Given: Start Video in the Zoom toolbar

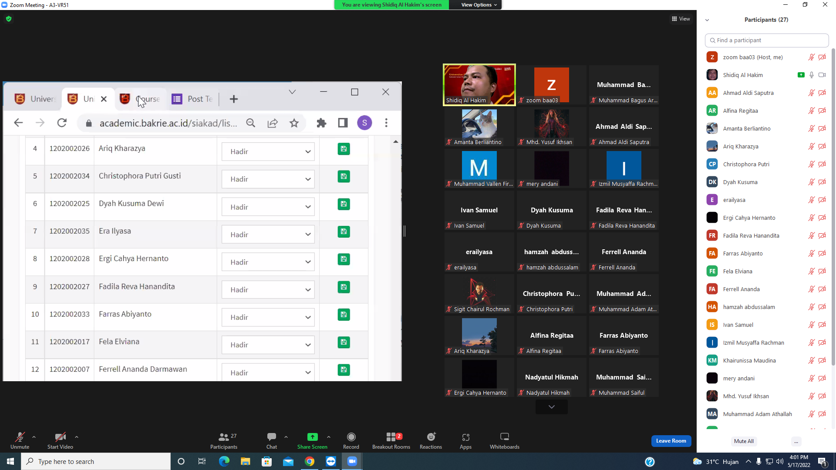Looking at the screenshot, I should (x=60, y=440).
